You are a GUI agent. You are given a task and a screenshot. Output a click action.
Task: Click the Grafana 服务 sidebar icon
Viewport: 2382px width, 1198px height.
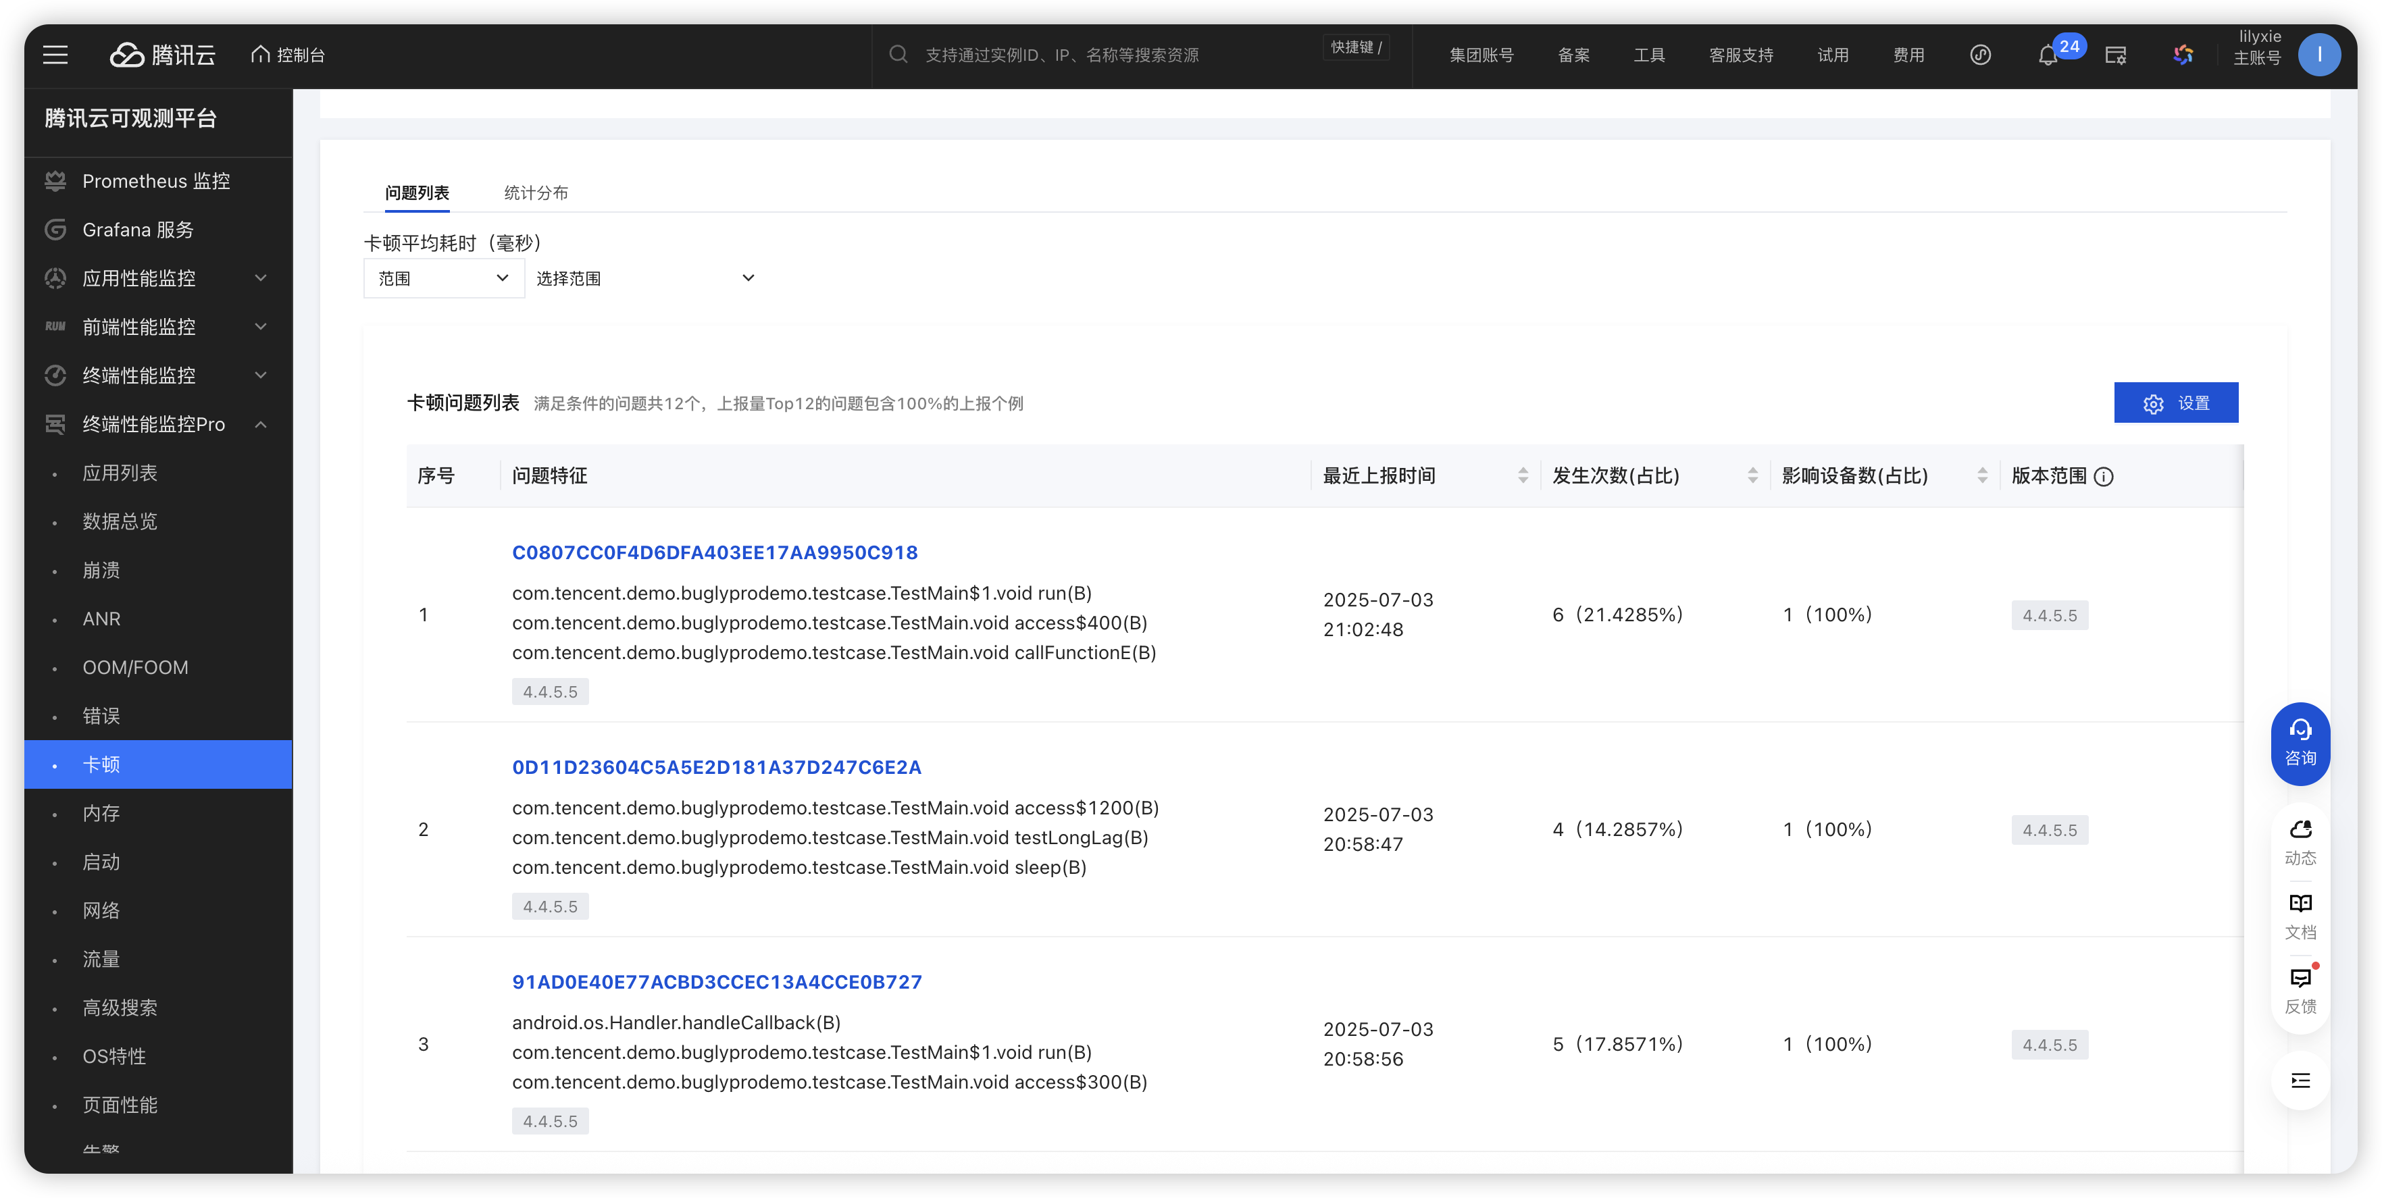(x=55, y=230)
